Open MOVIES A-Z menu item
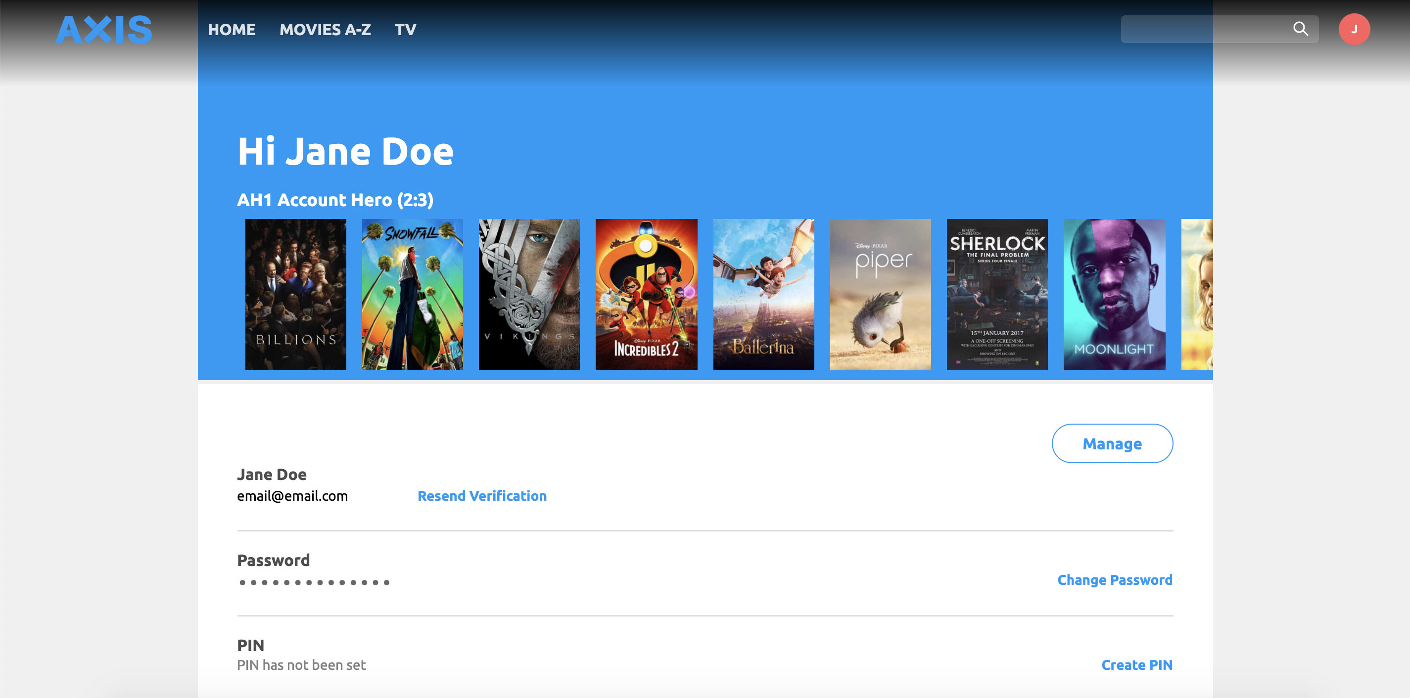This screenshot has width=1410, height=698. [x=325, y=30]
